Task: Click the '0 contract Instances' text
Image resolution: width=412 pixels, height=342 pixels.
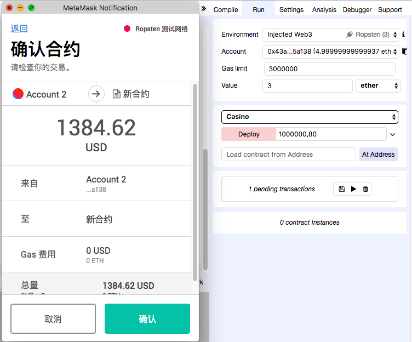Action: [310, 223]
